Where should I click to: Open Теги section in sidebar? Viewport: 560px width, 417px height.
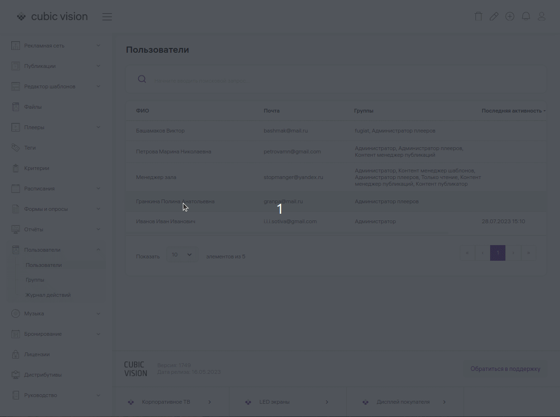point(30,148)
